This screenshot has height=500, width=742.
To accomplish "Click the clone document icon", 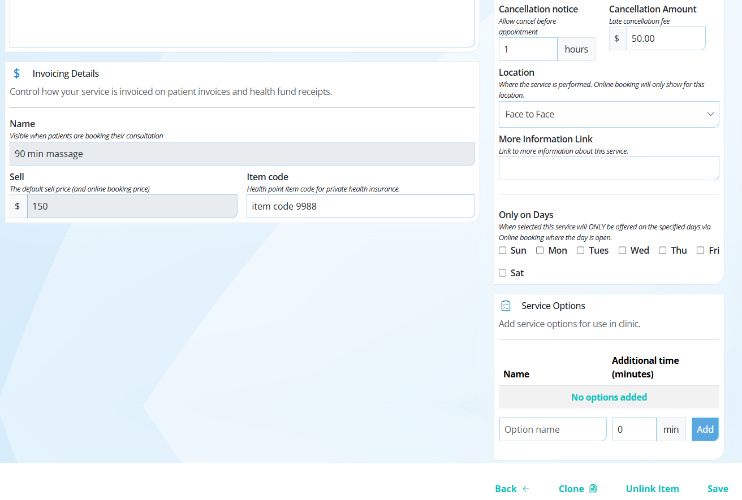I will point(593,489).
